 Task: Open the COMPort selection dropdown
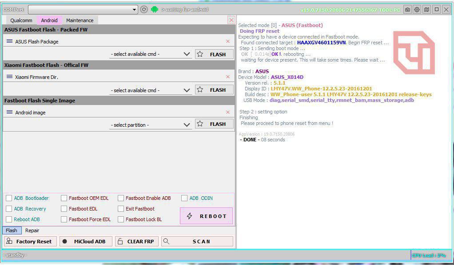(x=83, y=10)
